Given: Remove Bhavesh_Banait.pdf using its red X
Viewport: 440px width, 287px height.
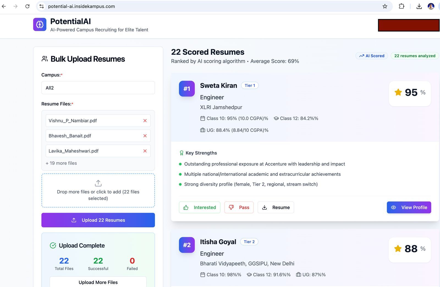Looking at the screenshot, I should click(145, 136).
